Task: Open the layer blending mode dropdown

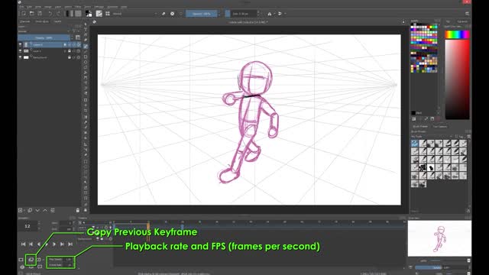Action: coord(44,31)
